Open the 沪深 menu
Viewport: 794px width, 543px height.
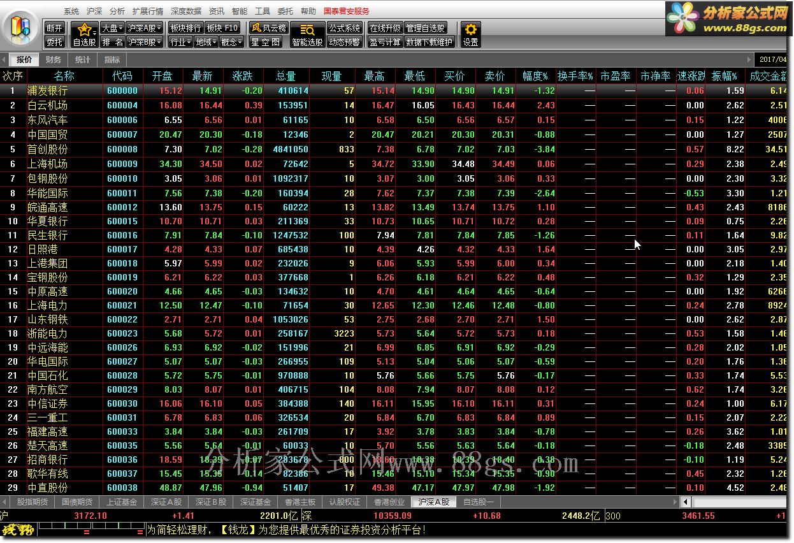tap(94, 11)
